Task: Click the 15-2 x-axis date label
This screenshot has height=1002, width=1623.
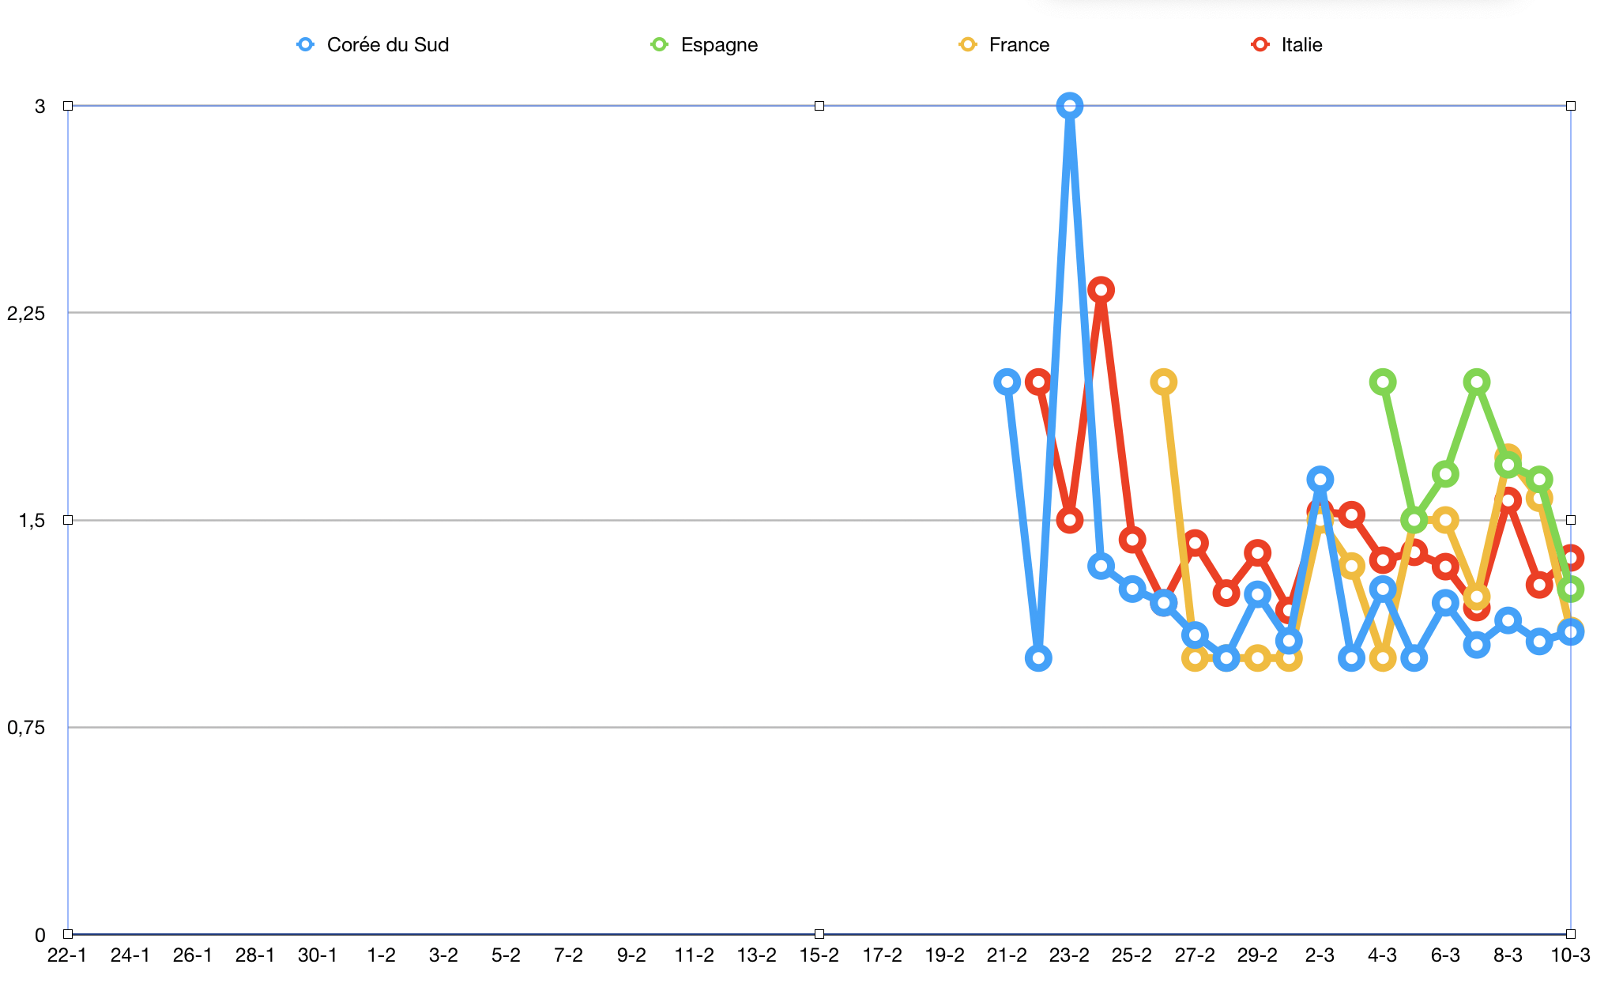Action: tap(819, 955)
